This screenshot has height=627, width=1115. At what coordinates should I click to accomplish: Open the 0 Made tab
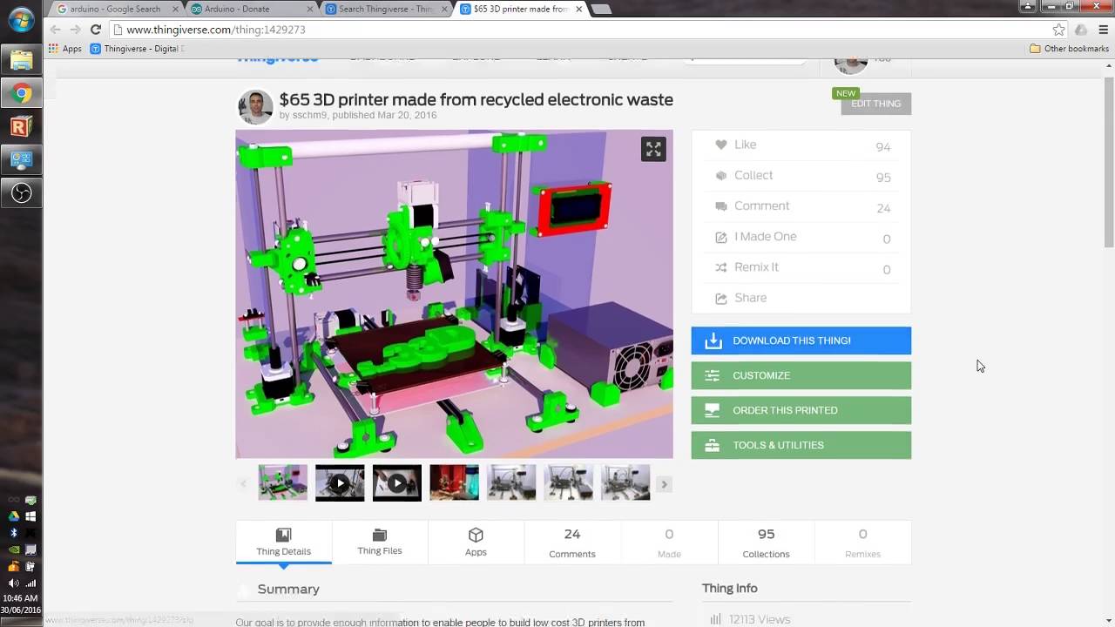(669, 542)
